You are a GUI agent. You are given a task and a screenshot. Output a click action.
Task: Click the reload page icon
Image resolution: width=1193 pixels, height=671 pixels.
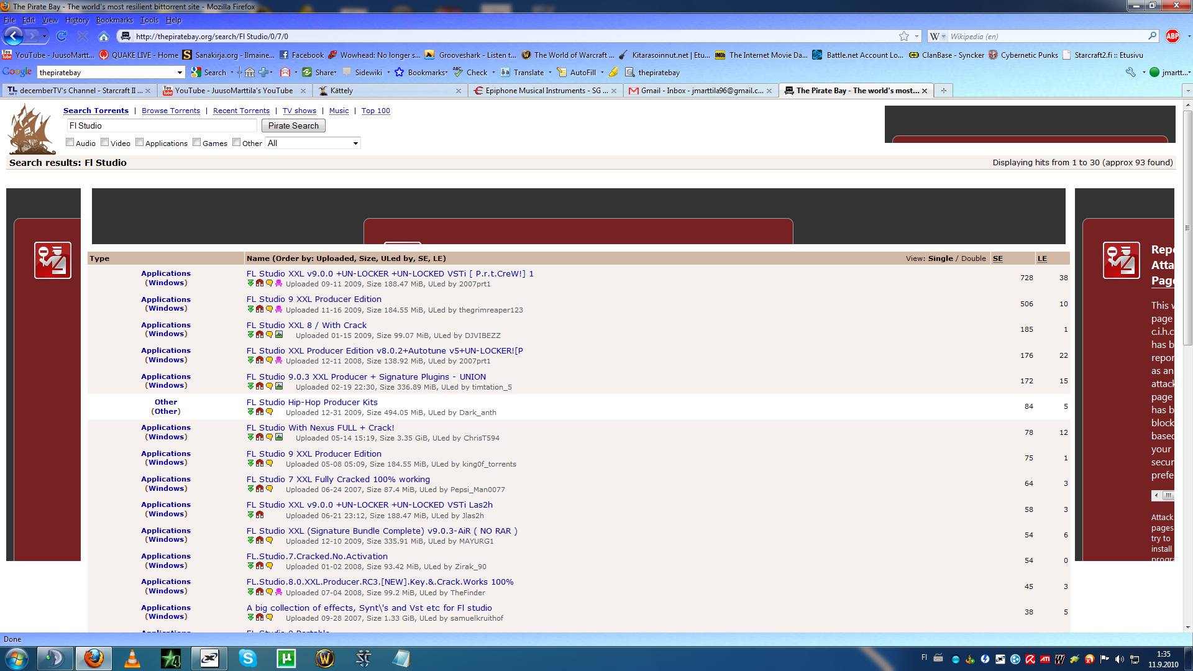[62, 36]
